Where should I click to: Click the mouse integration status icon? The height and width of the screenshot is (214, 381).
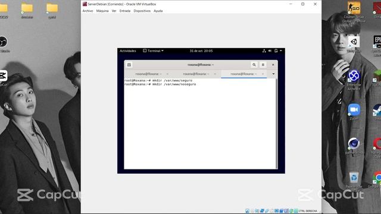click(x=291, y=211)
